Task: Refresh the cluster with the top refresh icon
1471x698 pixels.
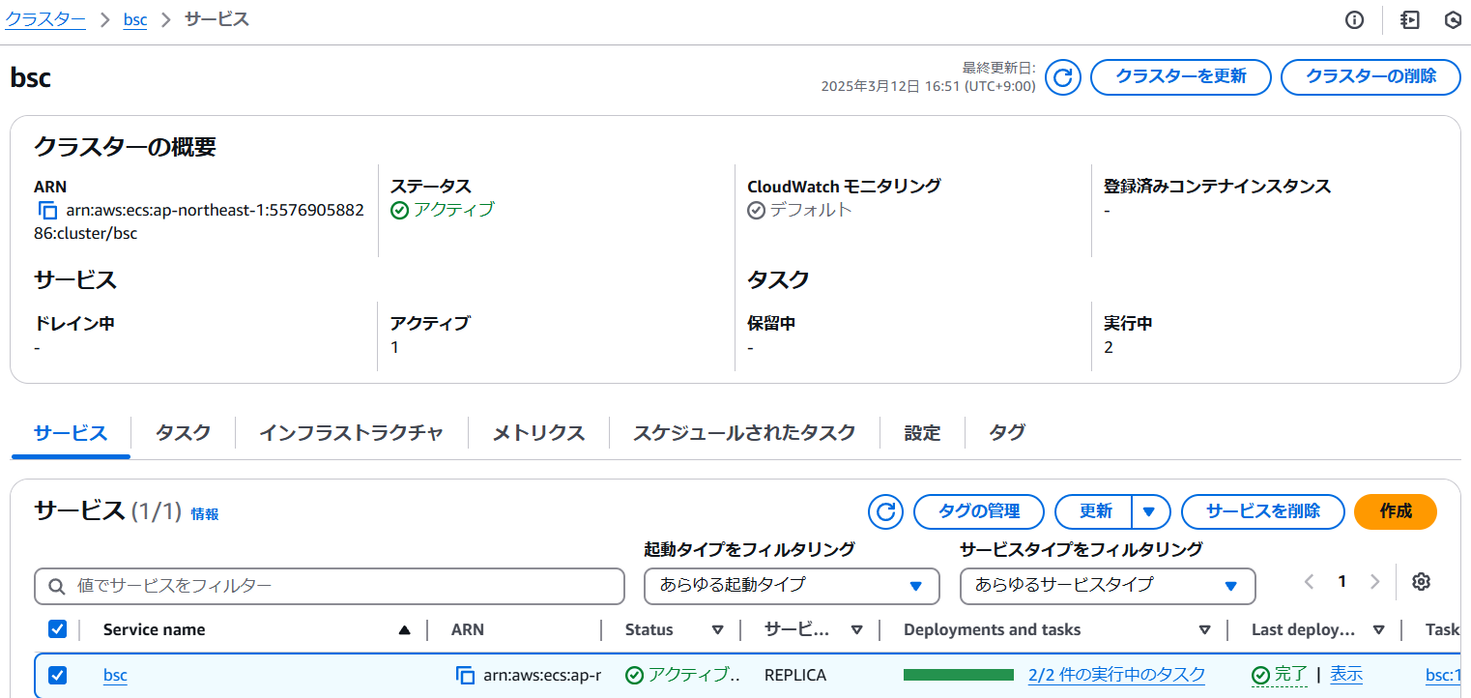Action: coord(1063,77)
